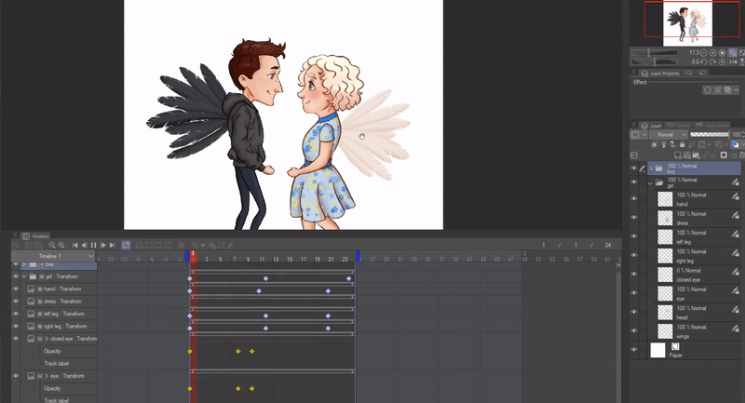Toggle visibility of the Paper layer
This screenshot has width=745, height=403.
634,350
